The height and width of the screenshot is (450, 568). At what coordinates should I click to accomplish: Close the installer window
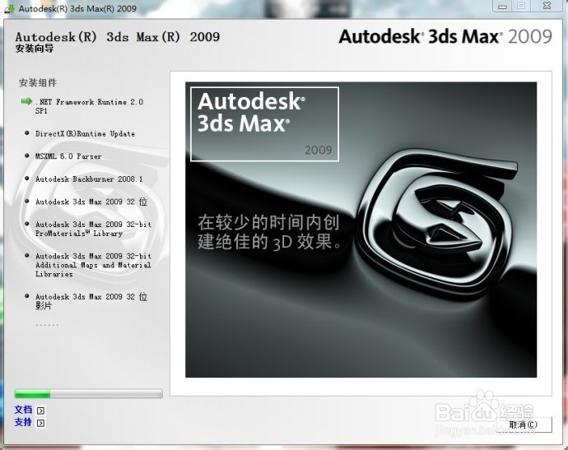click(x=547, y=6)
